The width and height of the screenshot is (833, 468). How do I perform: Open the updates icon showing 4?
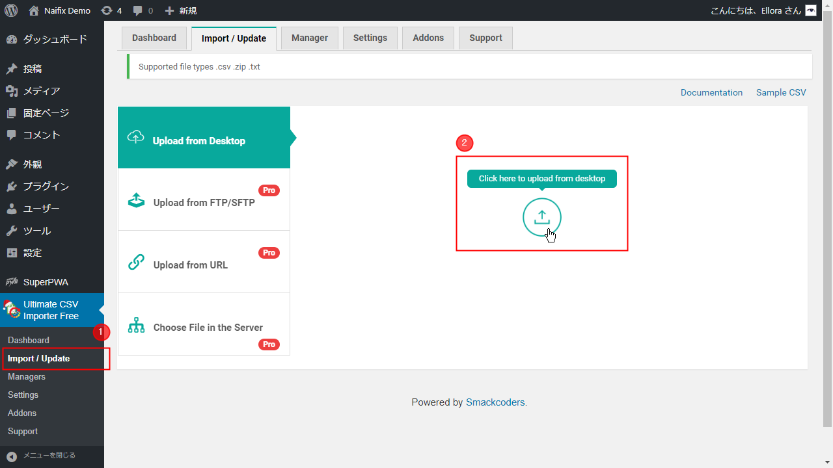tap(107, 10)
